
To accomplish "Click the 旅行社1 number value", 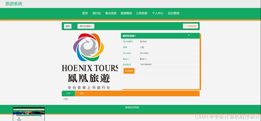I will pyautogui.click(x=143, y=41).
